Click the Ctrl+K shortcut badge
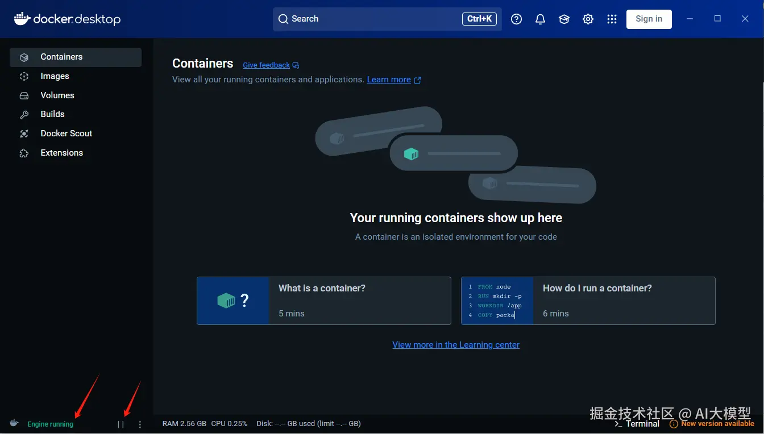 479,19
